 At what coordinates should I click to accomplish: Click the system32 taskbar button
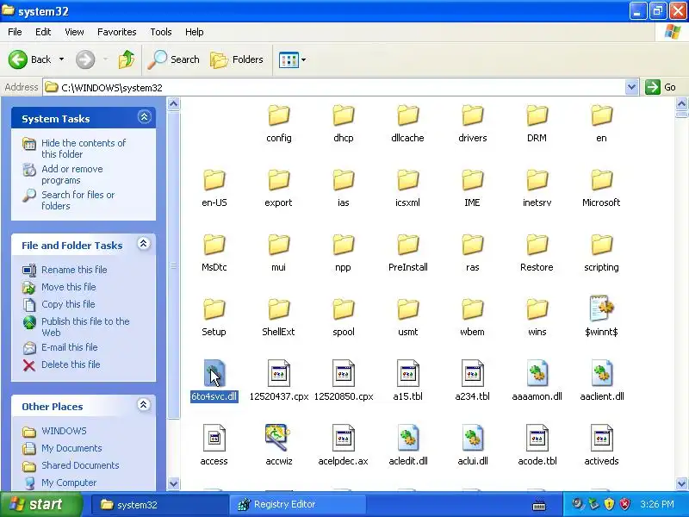coord(160,504)
